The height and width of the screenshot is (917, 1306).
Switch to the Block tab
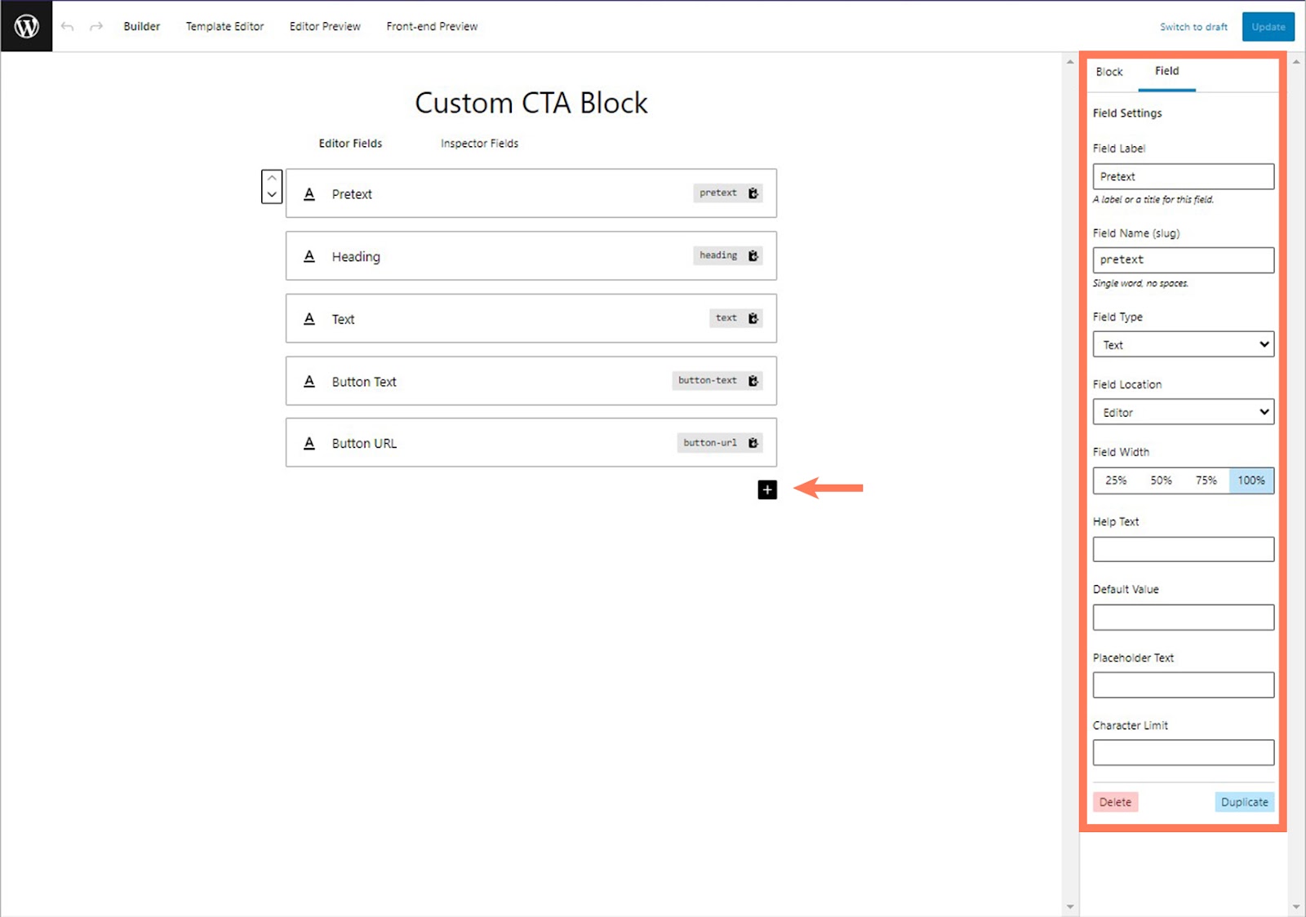1109,72
